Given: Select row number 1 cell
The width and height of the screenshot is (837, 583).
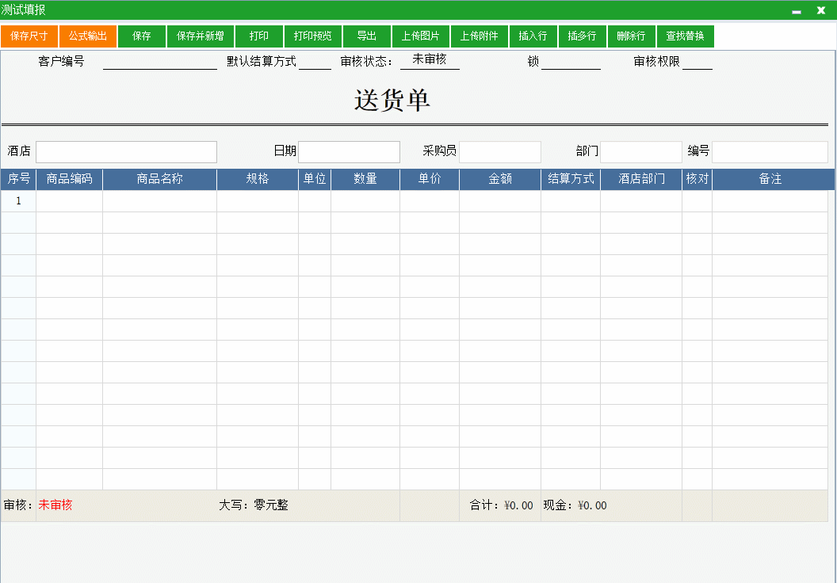Looking at the screenshot, I should click(19, 201).
